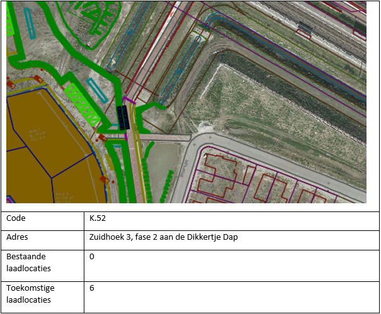
Task: Click the black charging location marker on map
Action: 122,117
